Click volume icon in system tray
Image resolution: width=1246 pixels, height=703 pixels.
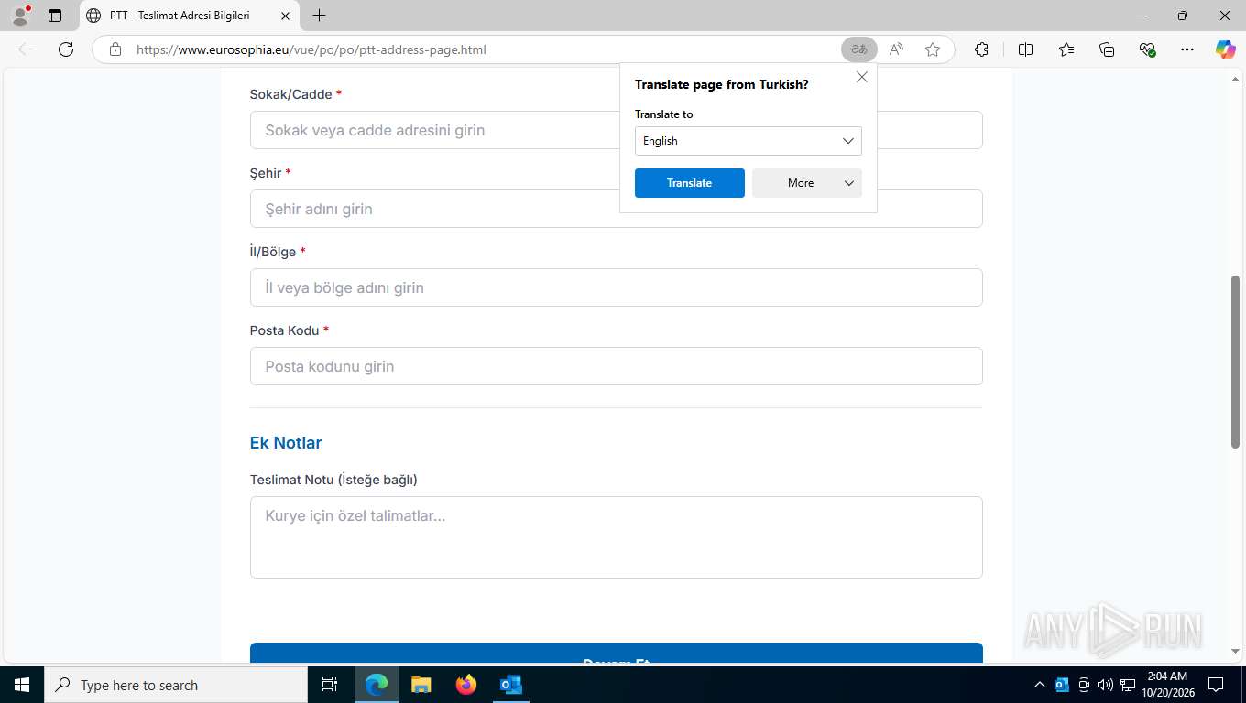tap(1106, 685)
